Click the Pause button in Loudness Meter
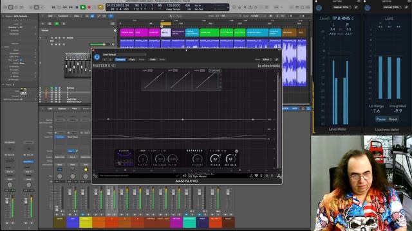Viewport: 412px width, 231px height. click(x=380, y=119)
